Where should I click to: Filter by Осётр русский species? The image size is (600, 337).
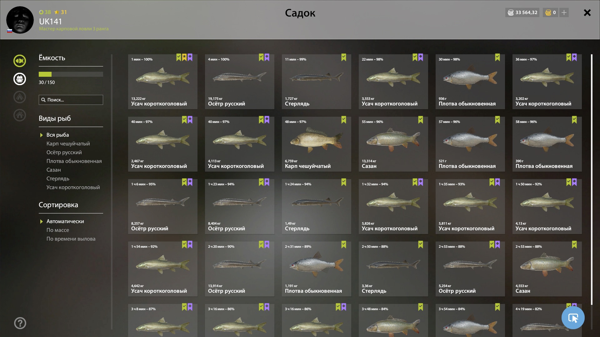[x=64, y=152]
